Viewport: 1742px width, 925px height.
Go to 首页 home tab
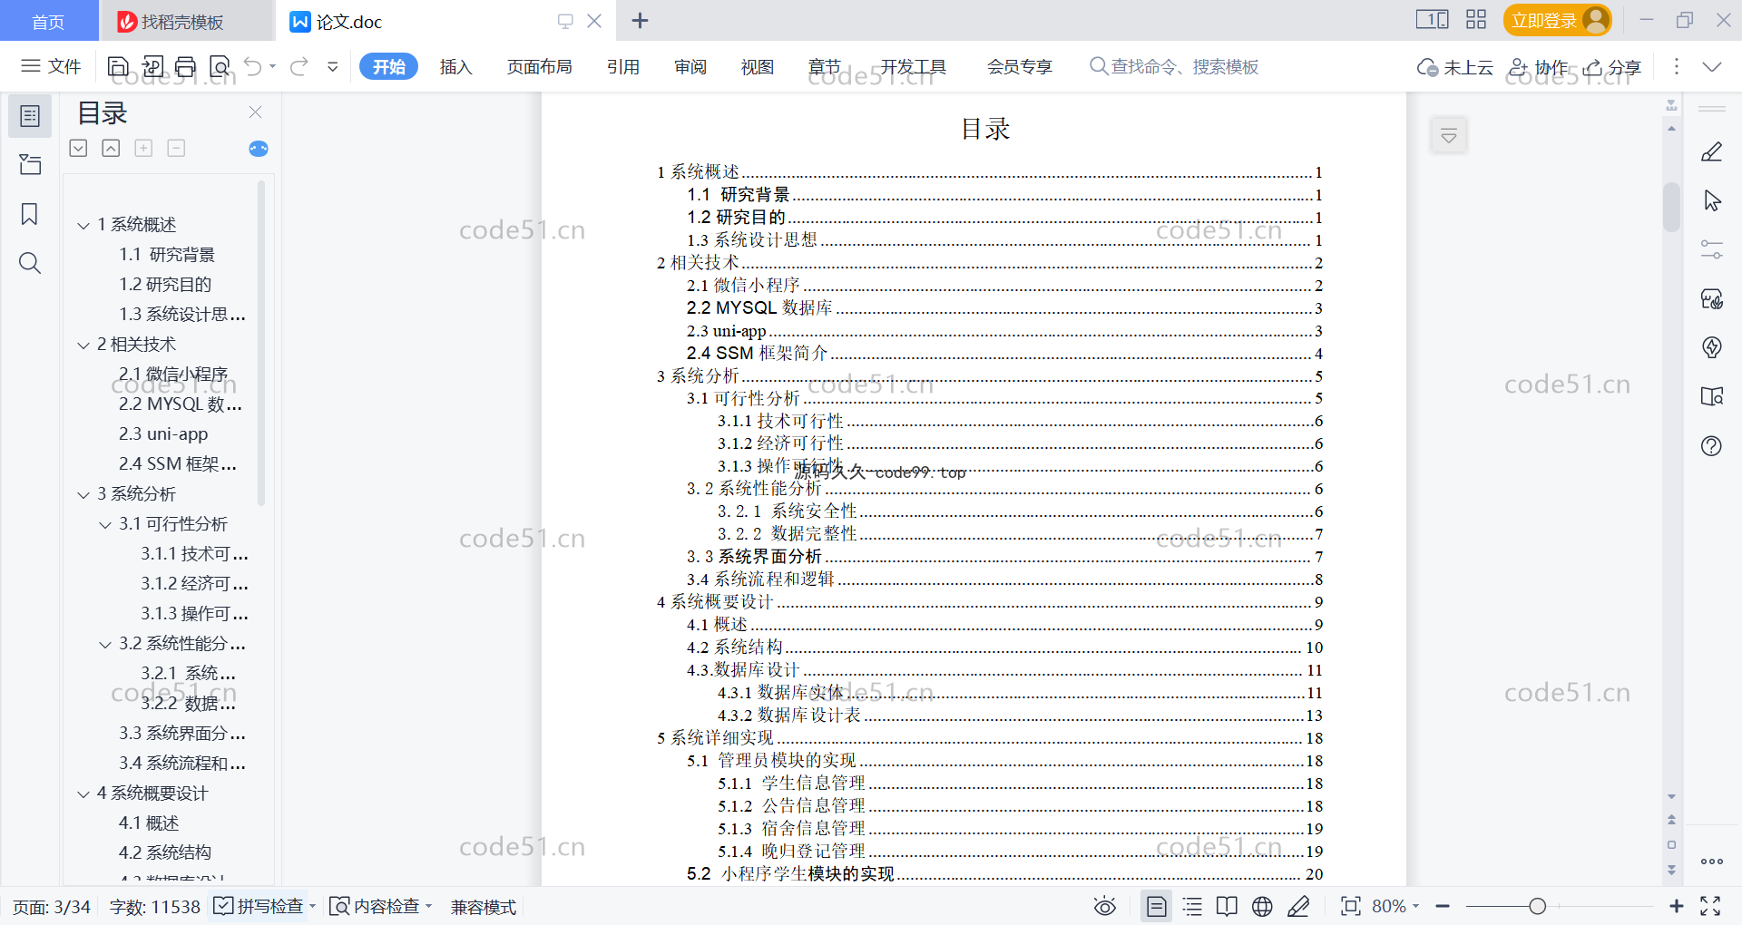(x=48, y=21)
